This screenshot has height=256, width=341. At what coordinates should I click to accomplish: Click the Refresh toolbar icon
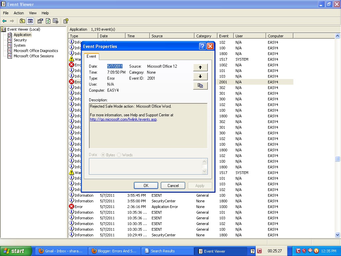48,21
